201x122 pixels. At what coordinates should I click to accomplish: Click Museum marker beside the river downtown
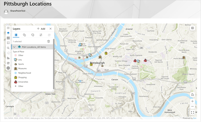[x=100, y=57]
